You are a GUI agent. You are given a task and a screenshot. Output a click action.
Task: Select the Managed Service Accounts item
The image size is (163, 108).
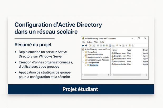(x=98, y=60)
